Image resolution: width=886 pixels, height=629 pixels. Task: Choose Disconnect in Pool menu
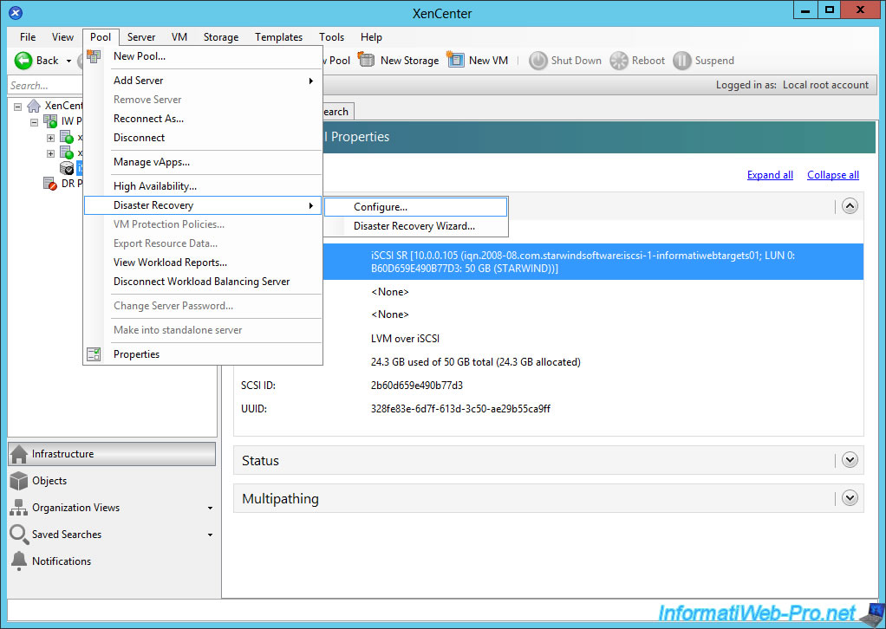(x=203, y=138)
